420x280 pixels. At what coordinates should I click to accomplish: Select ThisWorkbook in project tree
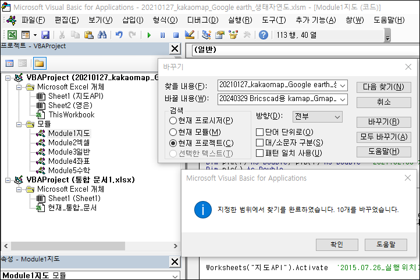pyautogui.click(x=71, y=114)
